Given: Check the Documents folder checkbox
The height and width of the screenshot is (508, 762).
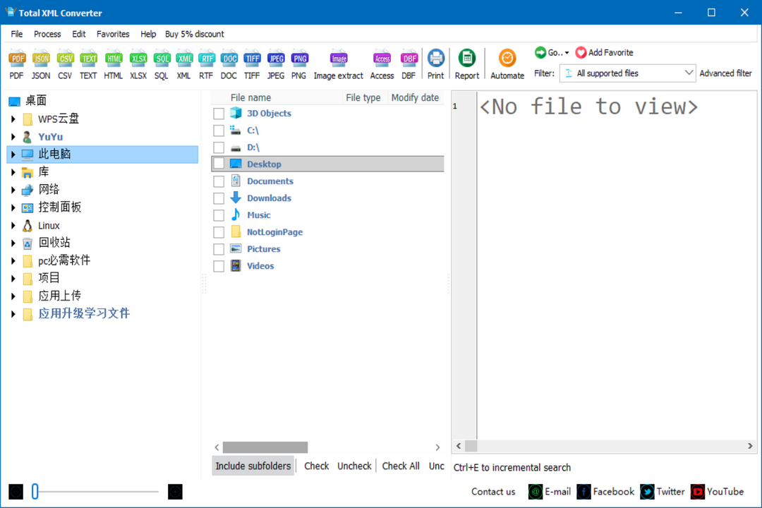Looking at the screenshot, I should pos(219,181).
